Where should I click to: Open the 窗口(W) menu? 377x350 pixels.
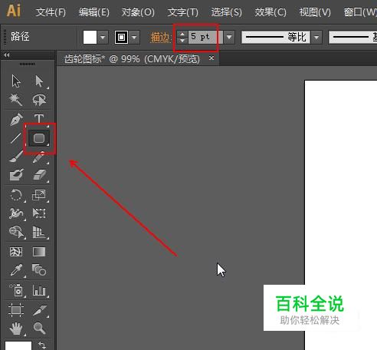pyautogui.click(x=360, y=12)
